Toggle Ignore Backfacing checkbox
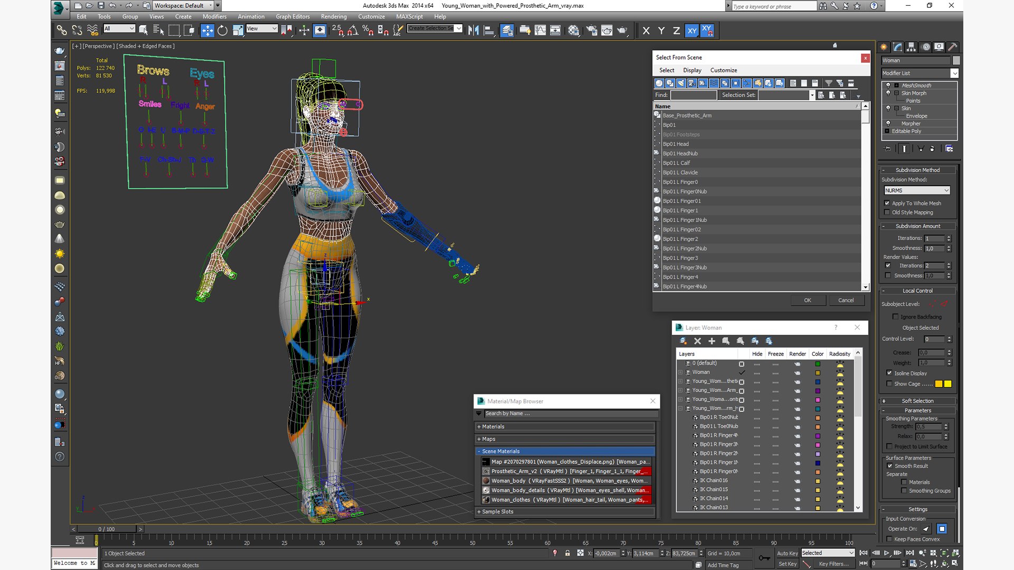This screenshot has height=570, width=1014. click(896, 317)
